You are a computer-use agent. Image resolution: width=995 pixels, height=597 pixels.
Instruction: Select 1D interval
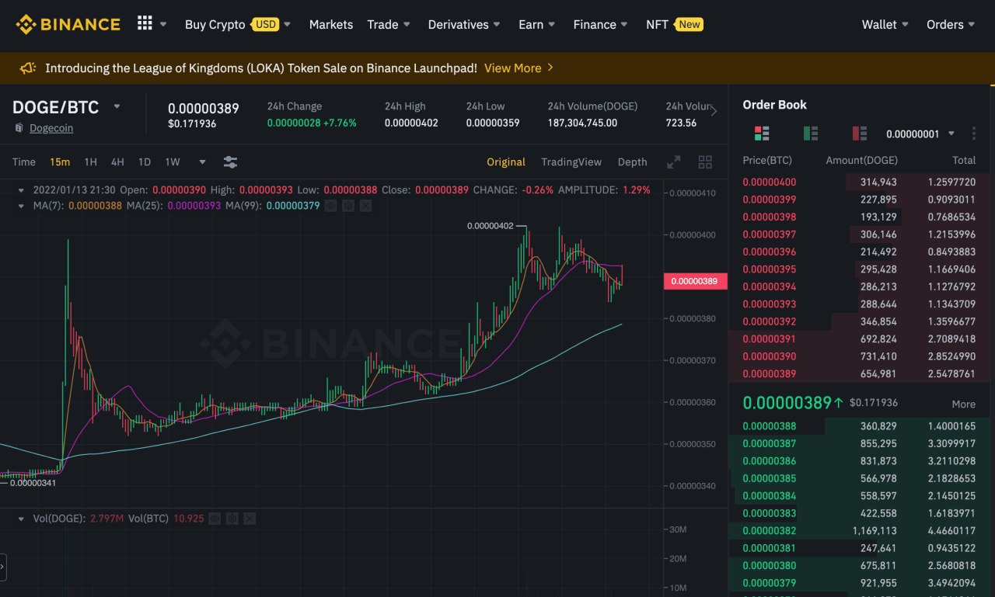[x=145, y=162]
